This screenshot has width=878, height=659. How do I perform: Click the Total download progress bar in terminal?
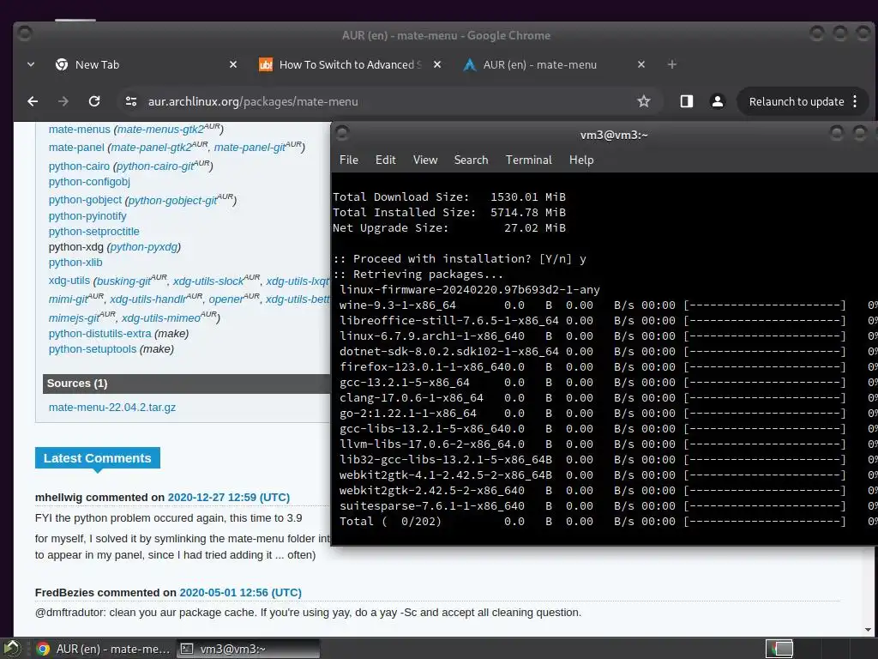coord(764,522)
